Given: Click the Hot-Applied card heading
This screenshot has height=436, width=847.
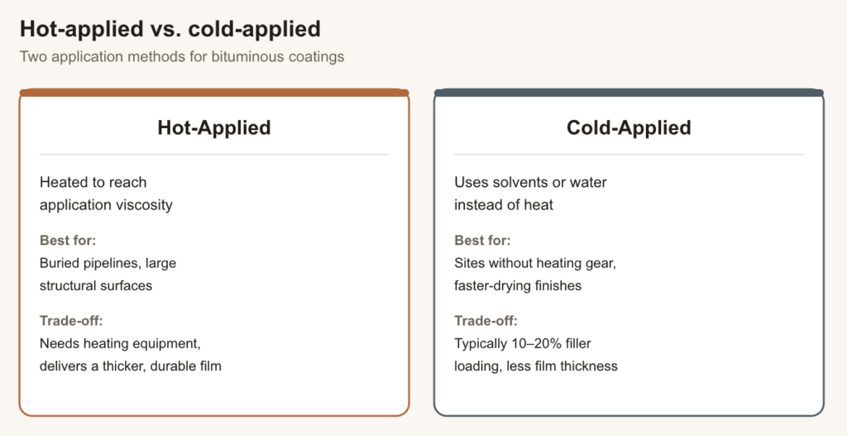Looking at the screenshot, I should [x=214, y=127].
